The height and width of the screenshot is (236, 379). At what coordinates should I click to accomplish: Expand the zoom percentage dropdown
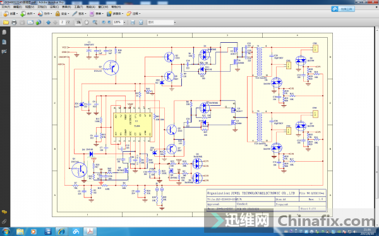[124, 23]
